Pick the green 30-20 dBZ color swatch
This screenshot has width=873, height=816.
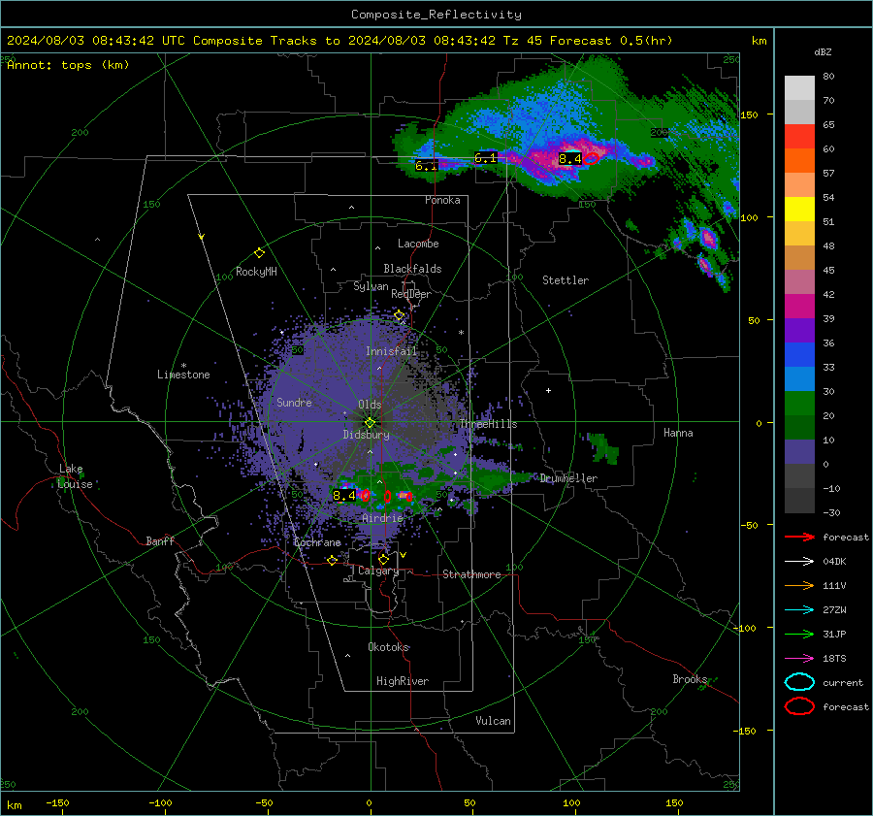pos(799,404)
